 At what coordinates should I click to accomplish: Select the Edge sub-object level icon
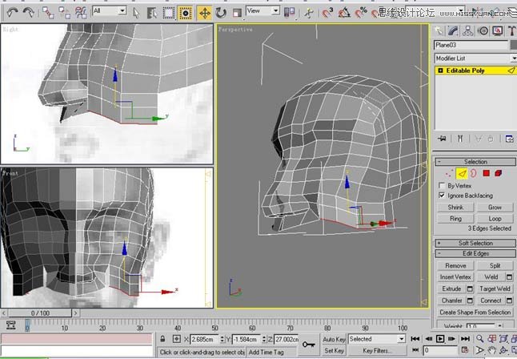click(x=462, y=173)
